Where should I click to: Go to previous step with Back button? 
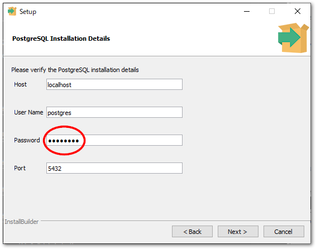[192, 232]
